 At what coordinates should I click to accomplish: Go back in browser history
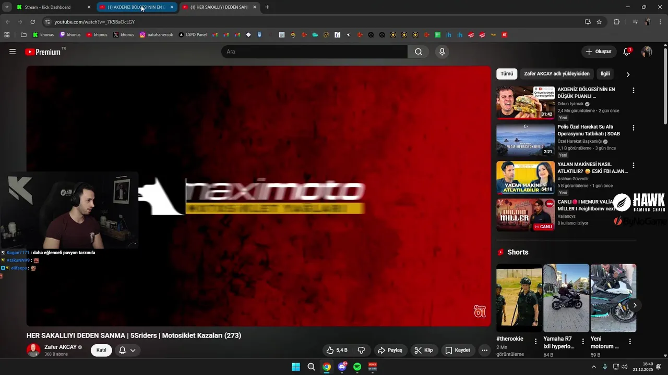7,22
